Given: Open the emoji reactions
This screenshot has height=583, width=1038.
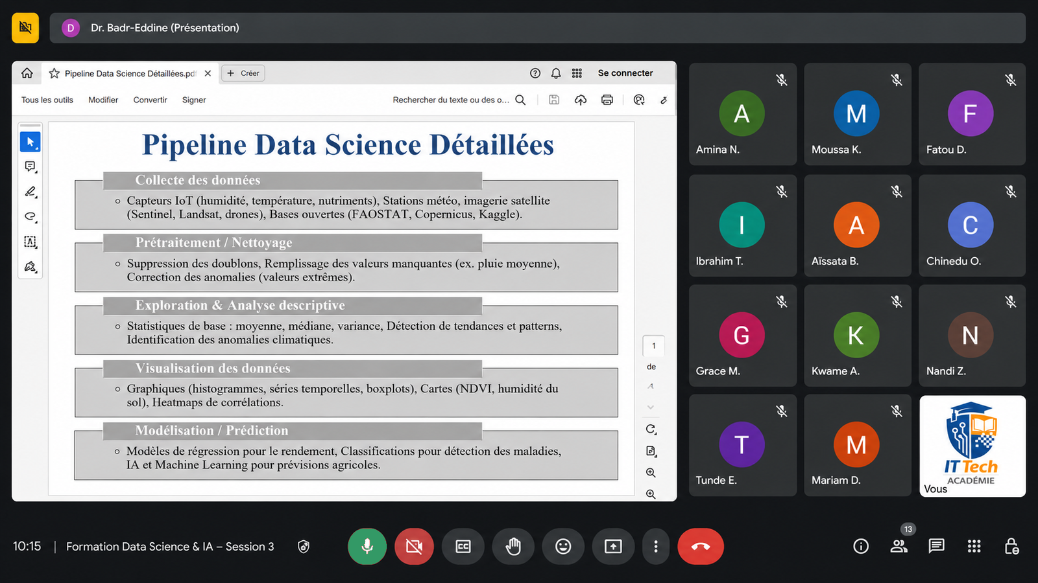Looking at the screenshot, I should pos(563,547).
